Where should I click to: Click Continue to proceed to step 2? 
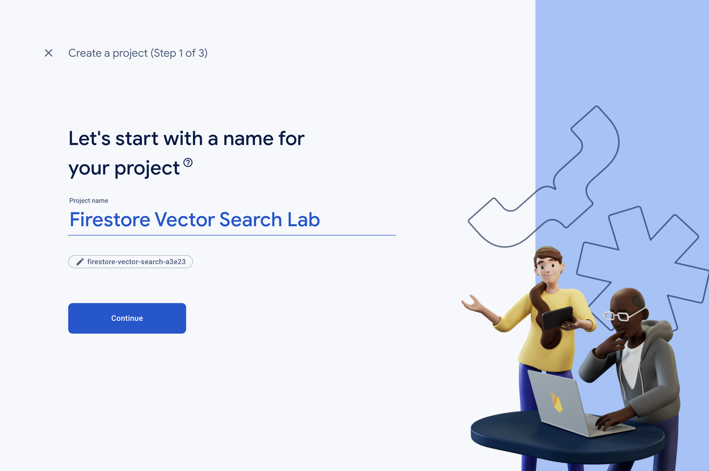[x=127, y=318]
